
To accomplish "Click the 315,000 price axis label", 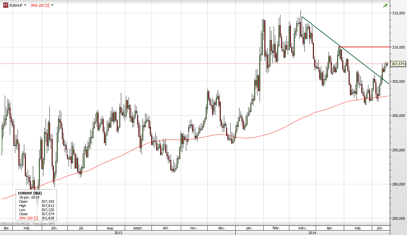I will click(x=399, y=13).
